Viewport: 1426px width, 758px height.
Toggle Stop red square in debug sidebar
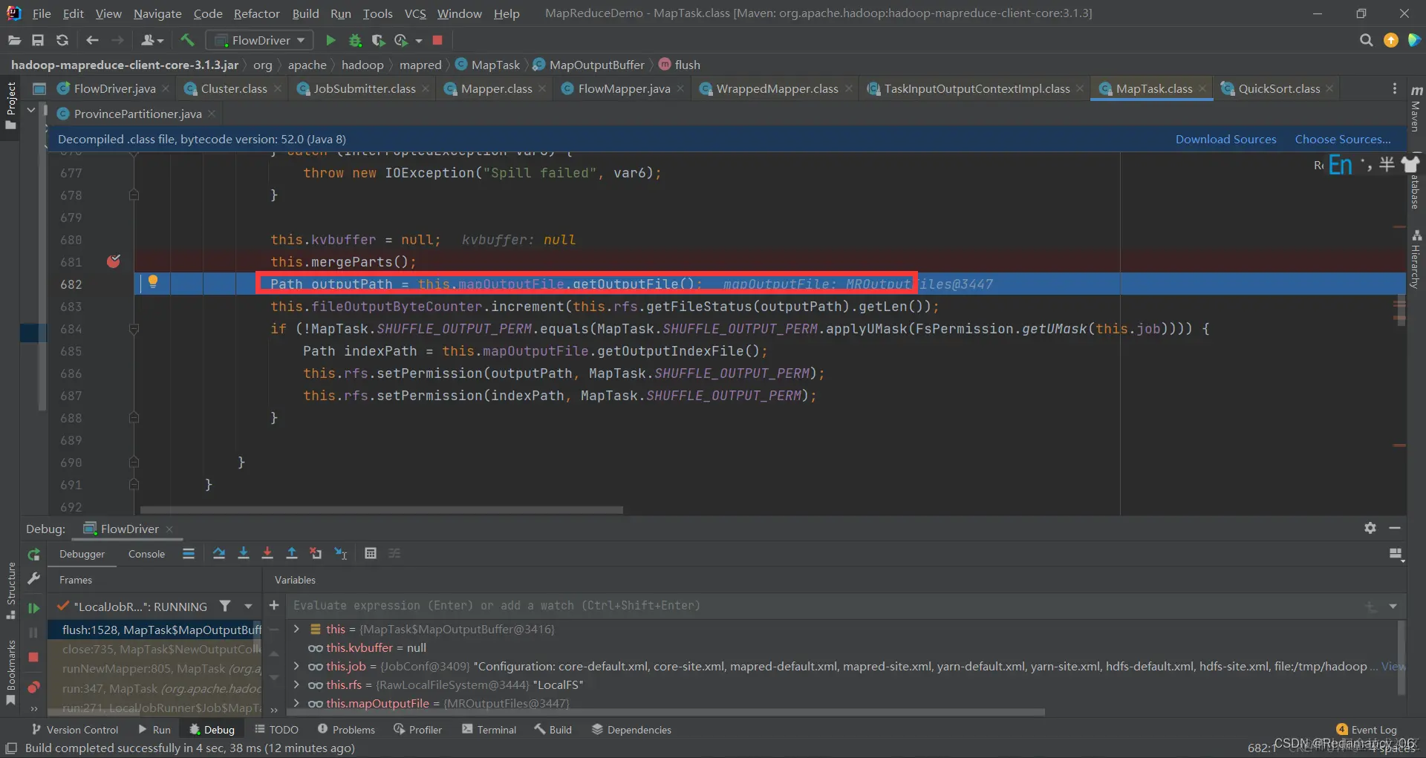point(33,657)
